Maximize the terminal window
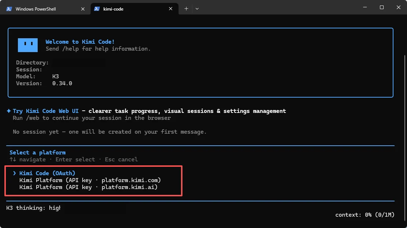Viewport: 407px width, 228px height. (x=381, y=7)
